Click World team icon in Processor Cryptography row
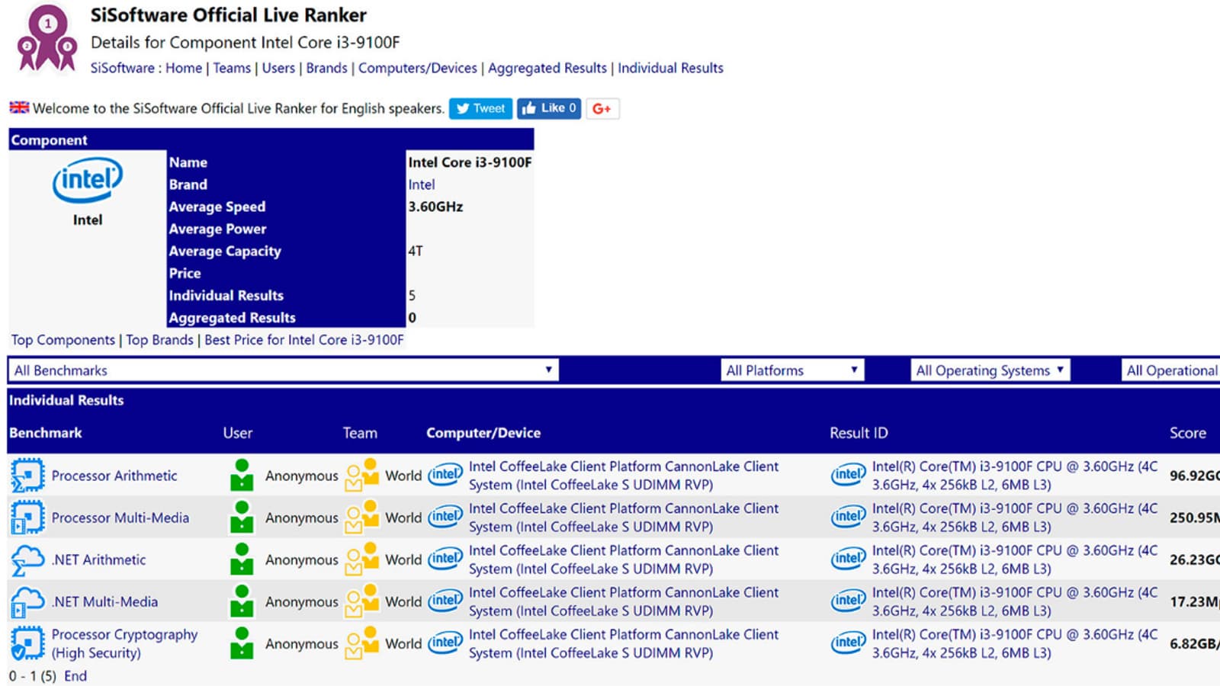This screenshot has width=1220, height=686. pos(362,643)
